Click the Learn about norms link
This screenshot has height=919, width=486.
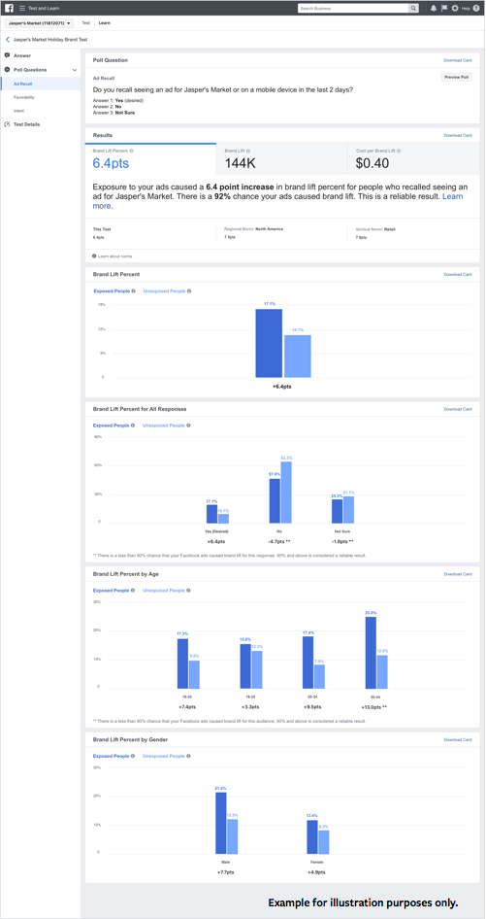pyautogui.click(x=114, y=256)
